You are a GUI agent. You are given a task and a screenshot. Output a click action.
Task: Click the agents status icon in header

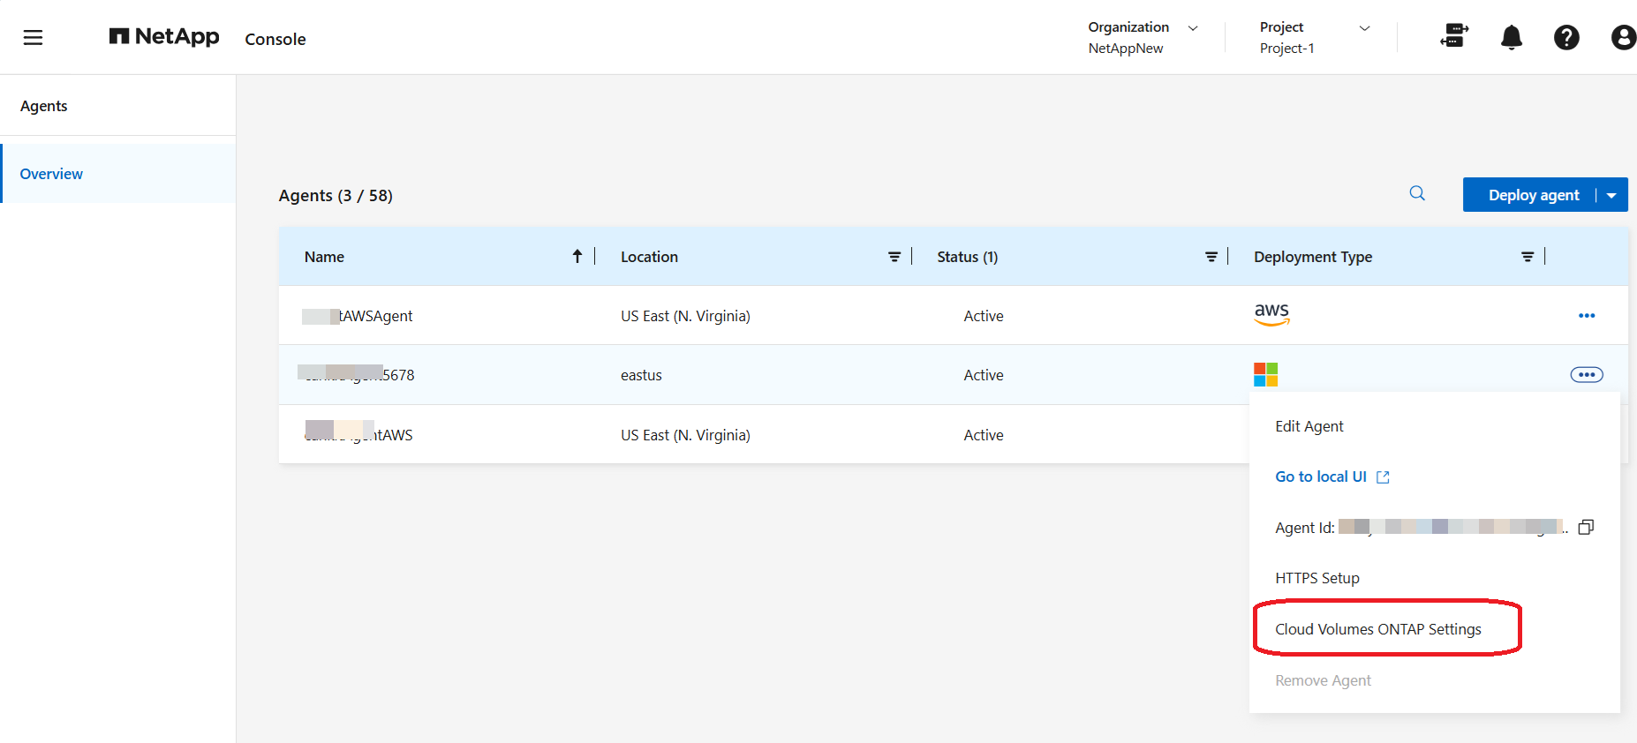(1453, 36)
